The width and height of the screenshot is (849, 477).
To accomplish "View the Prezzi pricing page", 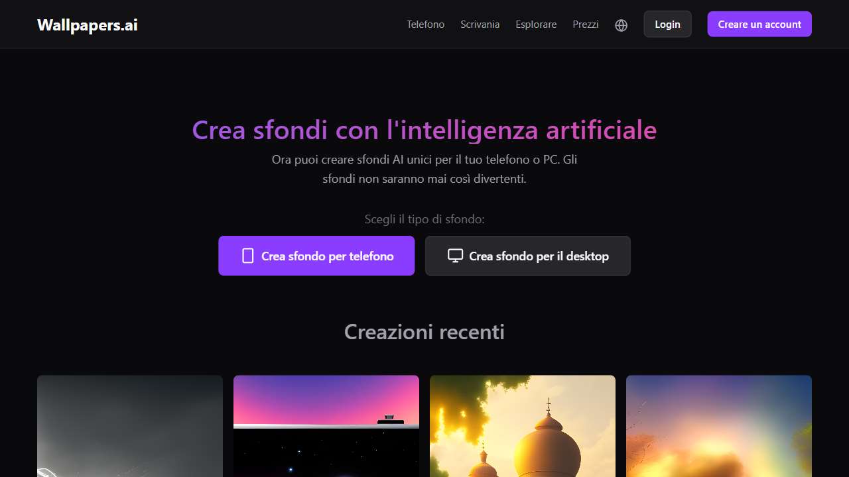I will [x=586, y=25].
